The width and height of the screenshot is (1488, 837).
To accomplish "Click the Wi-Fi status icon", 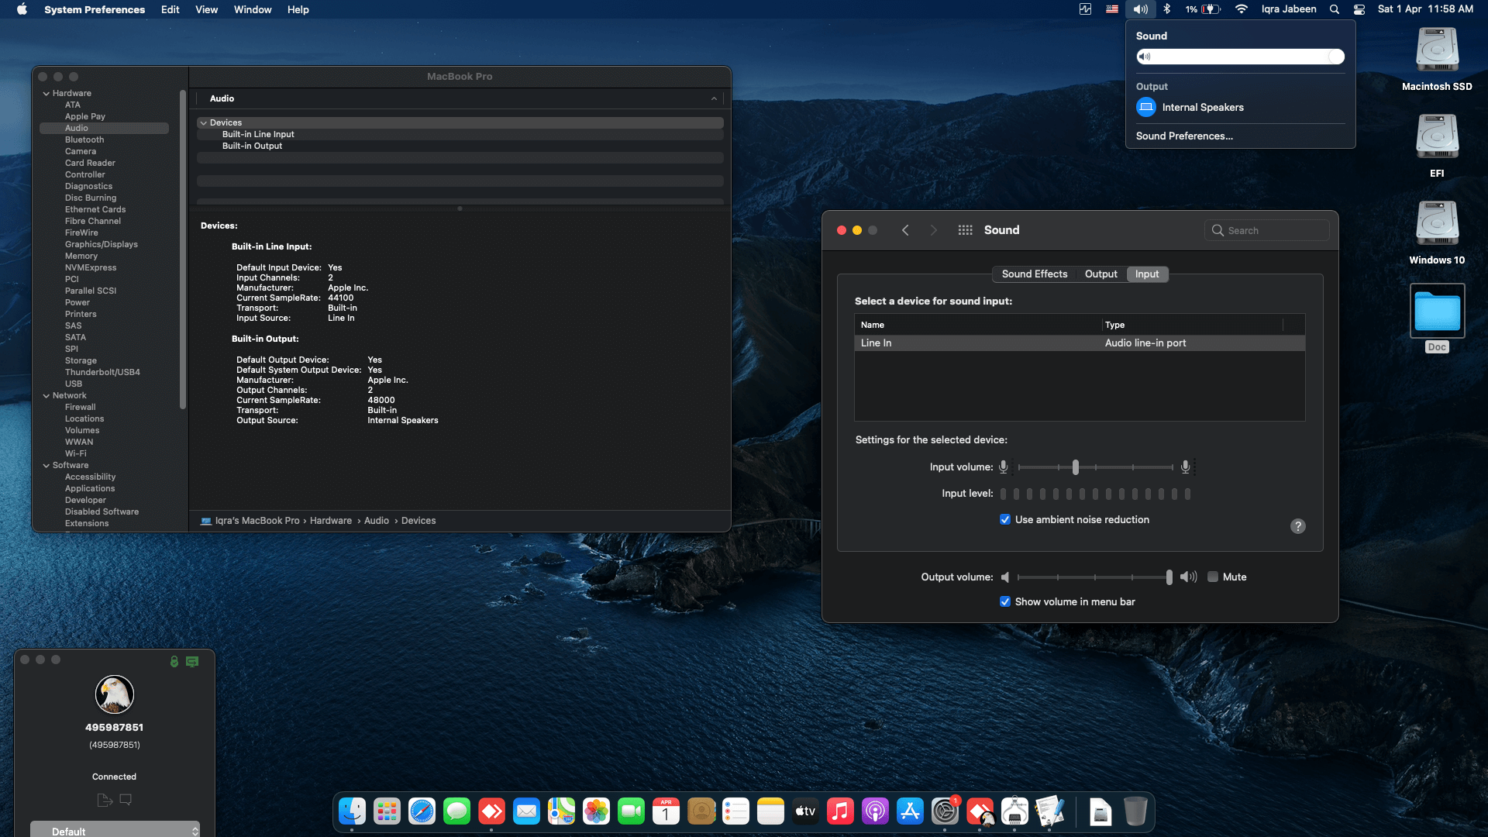I will [1241, 9].
